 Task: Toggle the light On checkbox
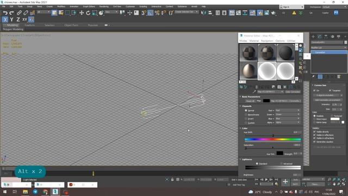pyautogui.click(x=314, y=90)
